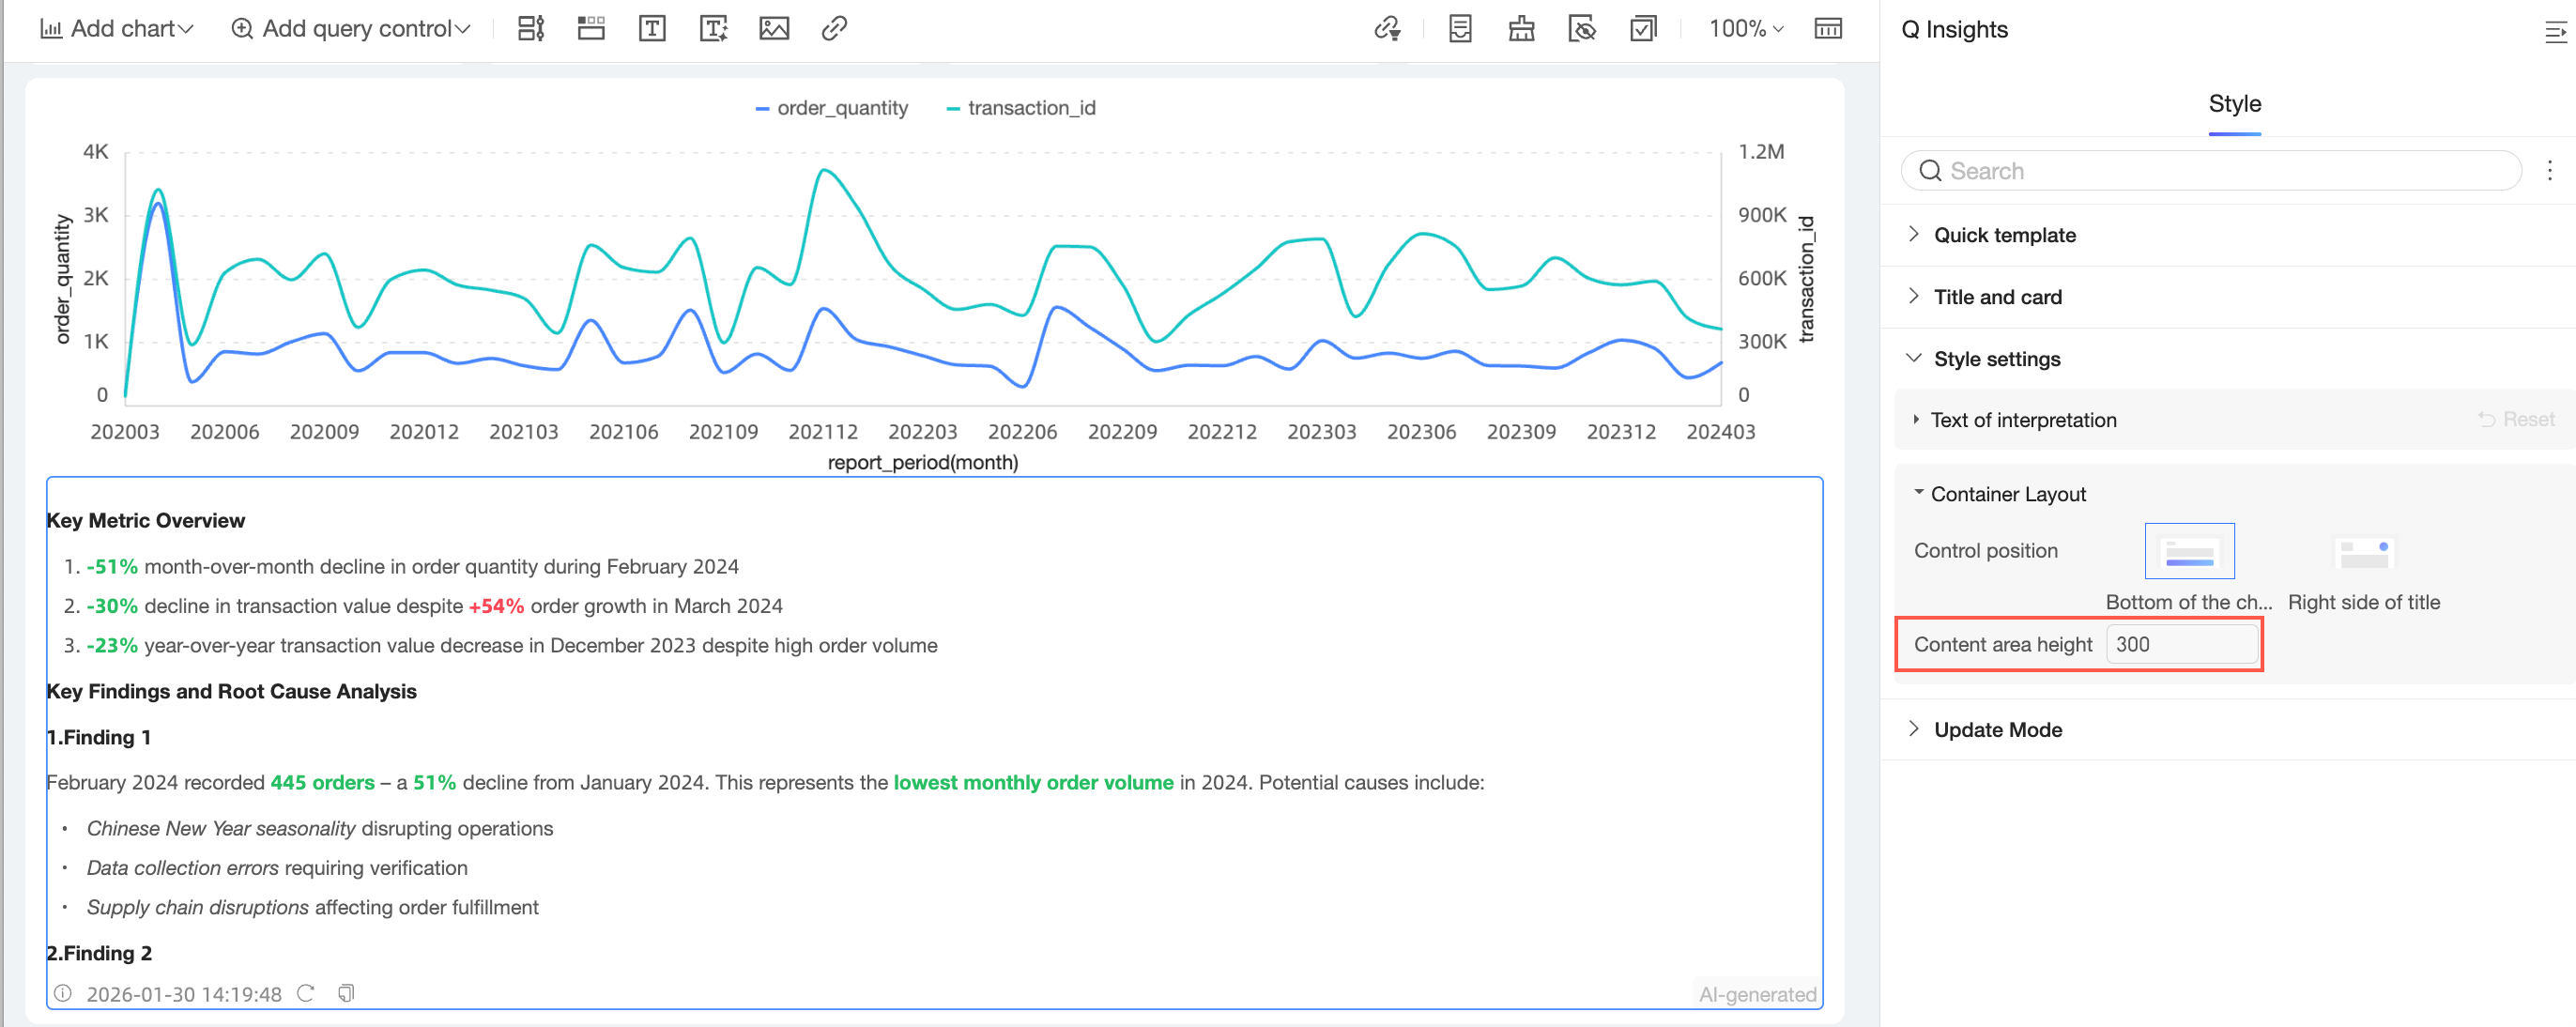Open the Add chart dropdown
Image resolution: width=2576 pixels, height=1027 pixels.
coord(116,29)
